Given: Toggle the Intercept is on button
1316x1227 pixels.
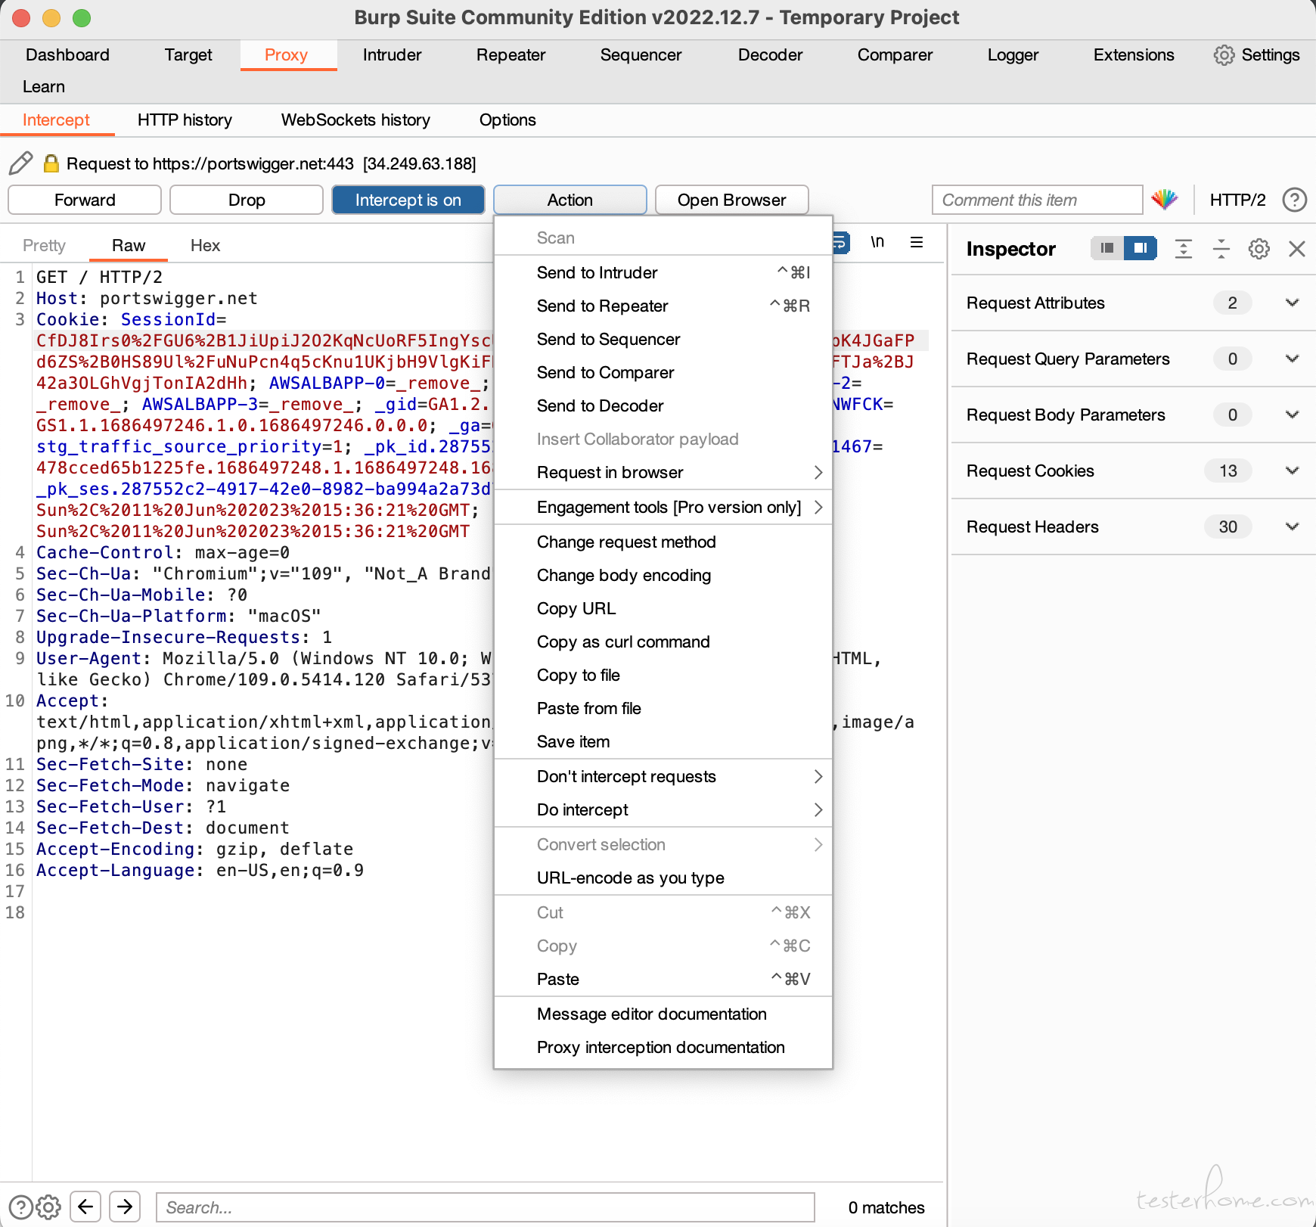Looking at the screenshot, I should click(x=408, y=200).
